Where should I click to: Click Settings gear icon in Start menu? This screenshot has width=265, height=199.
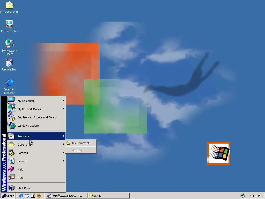pyautogui.click(x=11, y=153)
